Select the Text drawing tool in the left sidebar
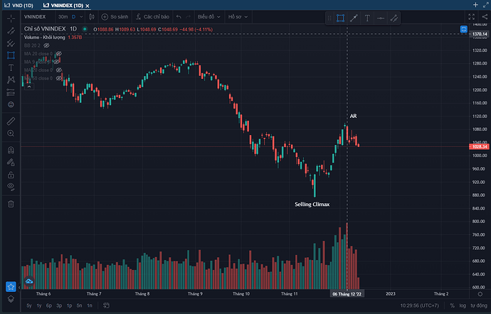 point(11,67)
